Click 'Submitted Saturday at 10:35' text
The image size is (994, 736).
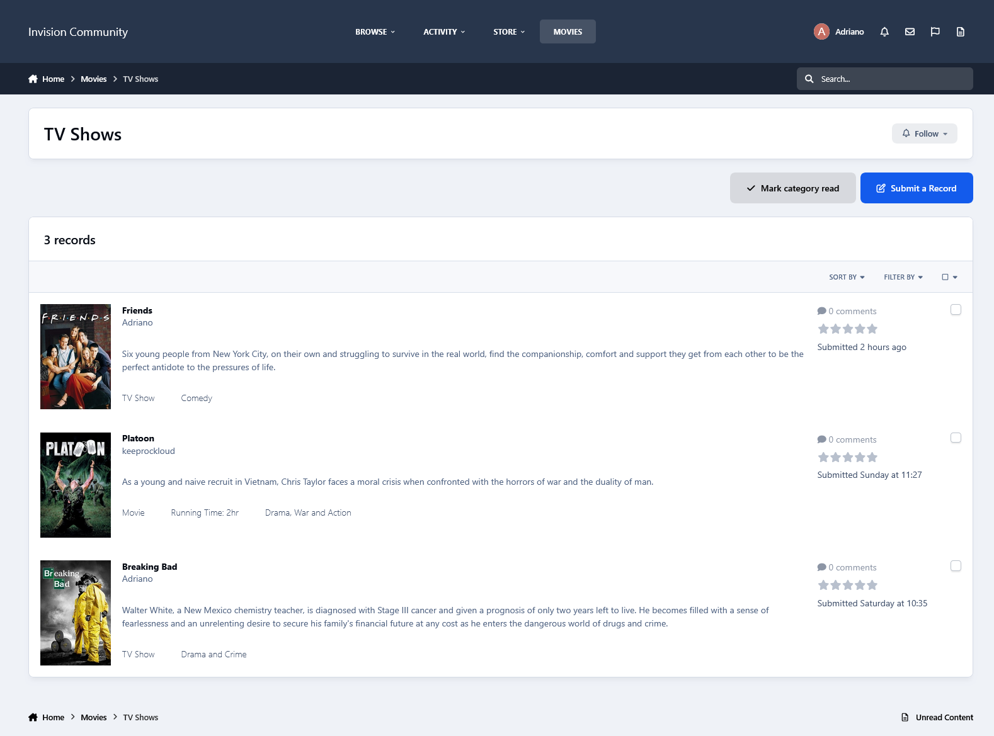[872, 603]
